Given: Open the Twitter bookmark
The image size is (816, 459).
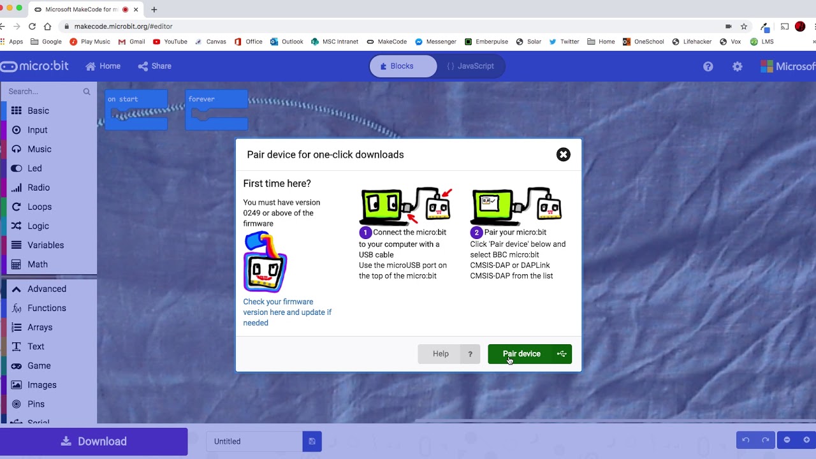Looking at the screenshot, I should tap(564, 41).
